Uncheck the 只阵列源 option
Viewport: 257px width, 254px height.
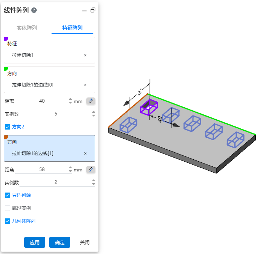pos(7,195)
